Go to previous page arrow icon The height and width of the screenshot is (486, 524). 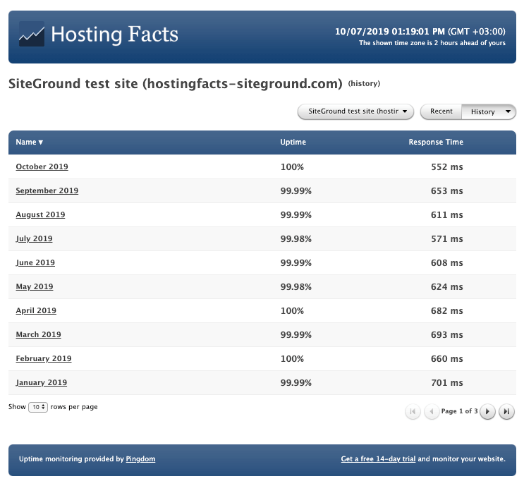(432, 412)
